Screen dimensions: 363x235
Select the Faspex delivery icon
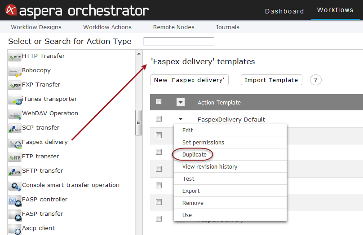coord(14,143)
